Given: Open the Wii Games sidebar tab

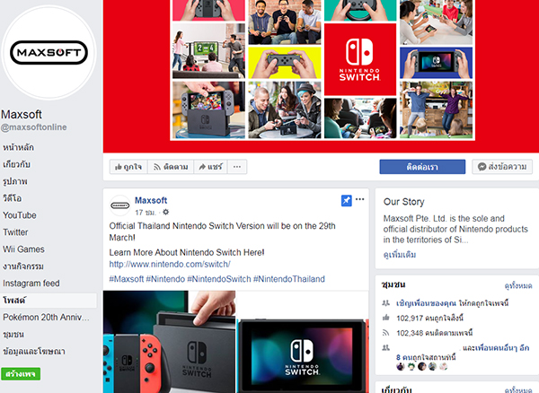Looking at the screenshot, I should 23,249.
